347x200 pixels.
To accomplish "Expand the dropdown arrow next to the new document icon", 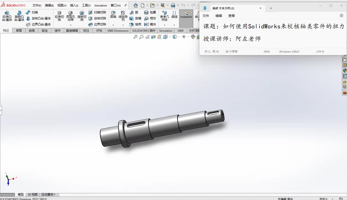I will coord(147,5).
